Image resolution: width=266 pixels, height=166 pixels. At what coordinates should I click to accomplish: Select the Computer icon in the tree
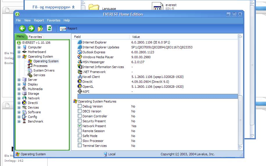[x=24, y=47]
